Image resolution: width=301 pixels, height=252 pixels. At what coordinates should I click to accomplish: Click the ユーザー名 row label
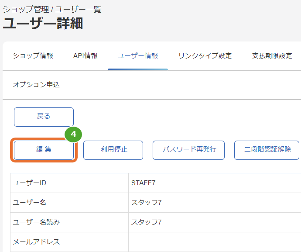tap(30, 202)
